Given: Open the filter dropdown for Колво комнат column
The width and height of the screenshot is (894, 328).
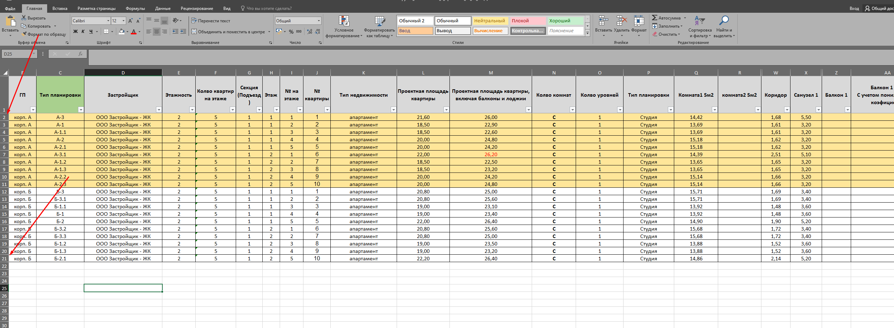Looking at the screenshot, I should (572, 110).
